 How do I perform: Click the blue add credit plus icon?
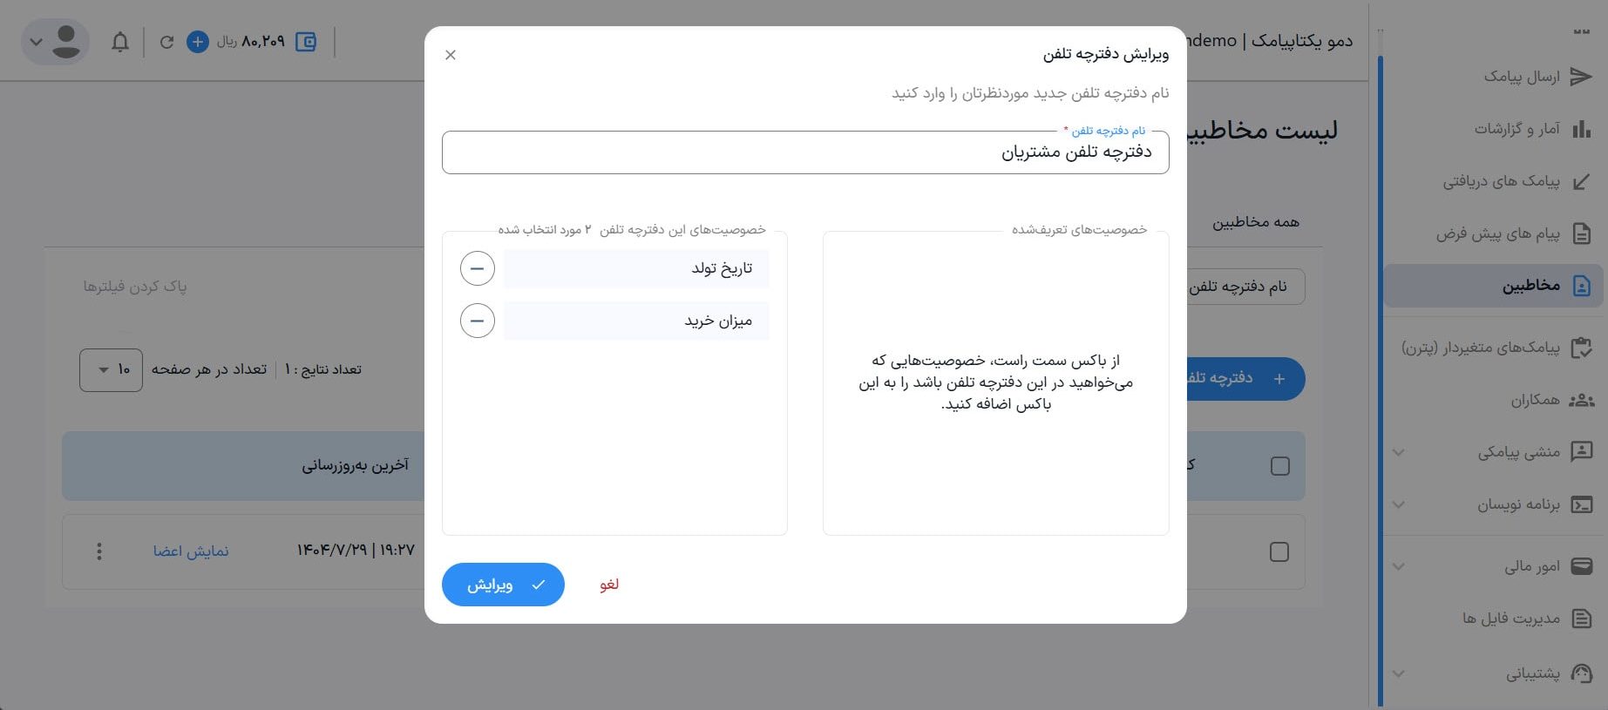[198, 41]
